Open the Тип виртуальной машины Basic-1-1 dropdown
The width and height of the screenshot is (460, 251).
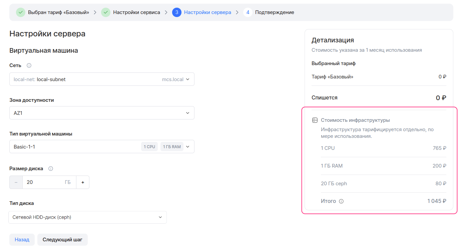[102, 147]
